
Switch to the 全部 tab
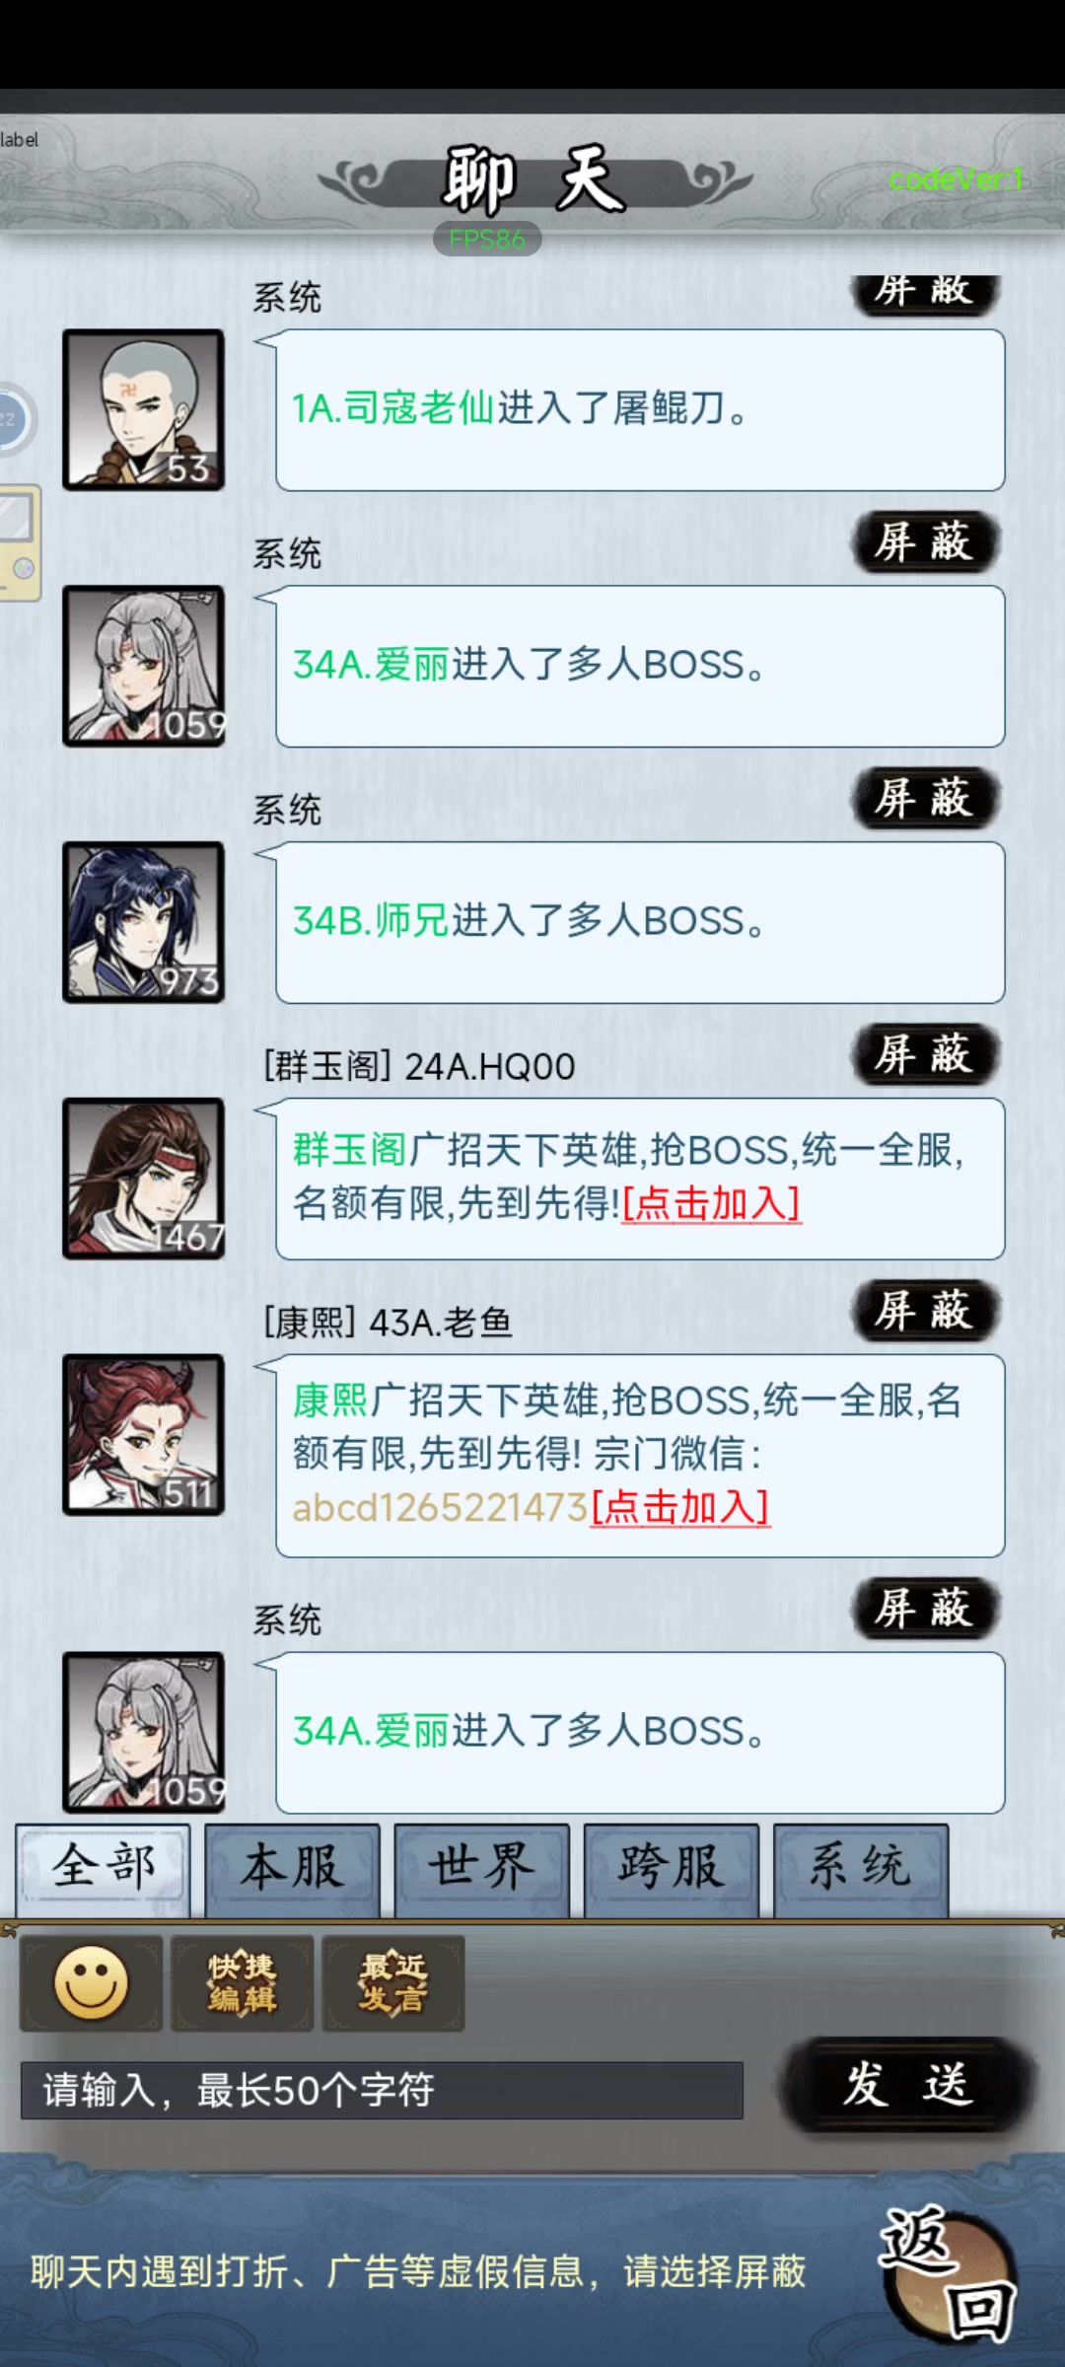click(x=104, y=1869)
